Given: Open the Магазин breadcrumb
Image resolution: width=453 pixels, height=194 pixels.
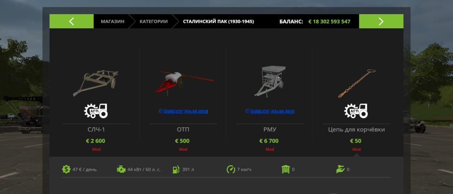Looking at the screenshot, I should coord(113,21).
